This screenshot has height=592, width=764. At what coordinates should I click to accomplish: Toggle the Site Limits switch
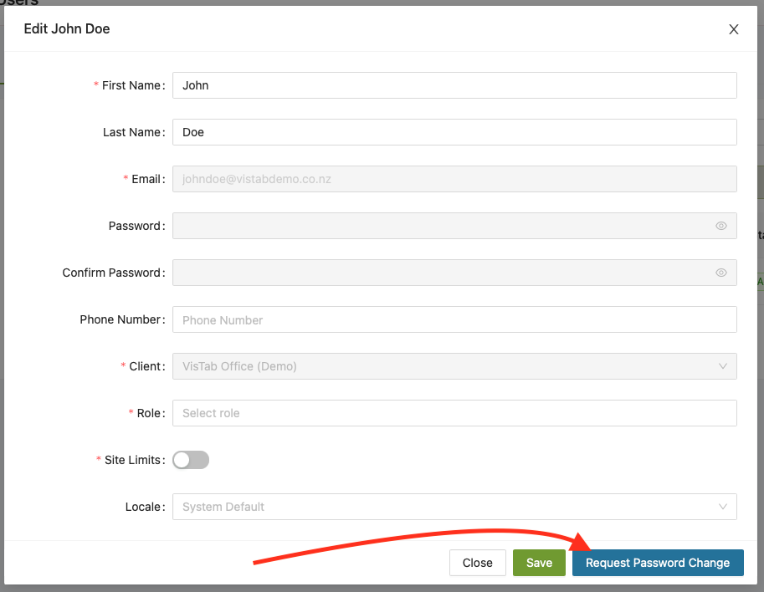(191, 460)
